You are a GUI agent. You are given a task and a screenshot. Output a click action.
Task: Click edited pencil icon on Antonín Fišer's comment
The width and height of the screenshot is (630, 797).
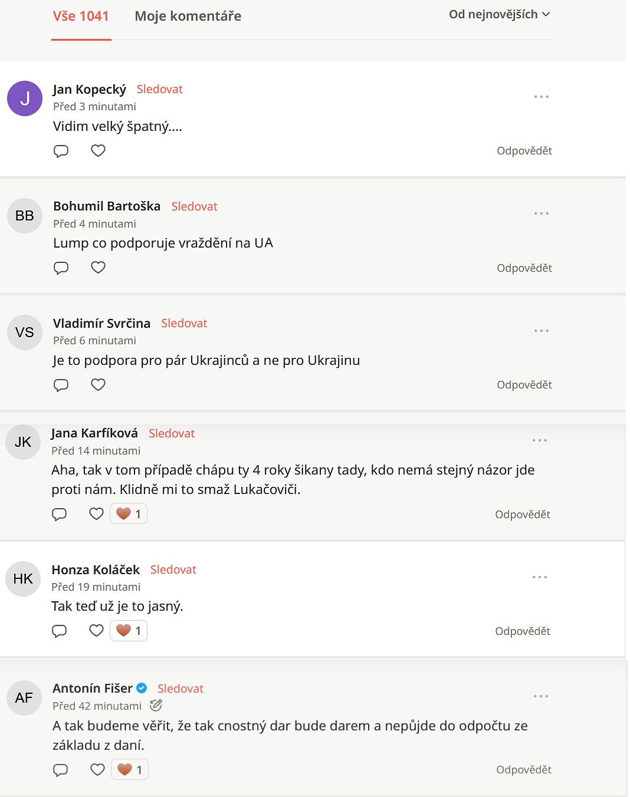click(156, 705)
